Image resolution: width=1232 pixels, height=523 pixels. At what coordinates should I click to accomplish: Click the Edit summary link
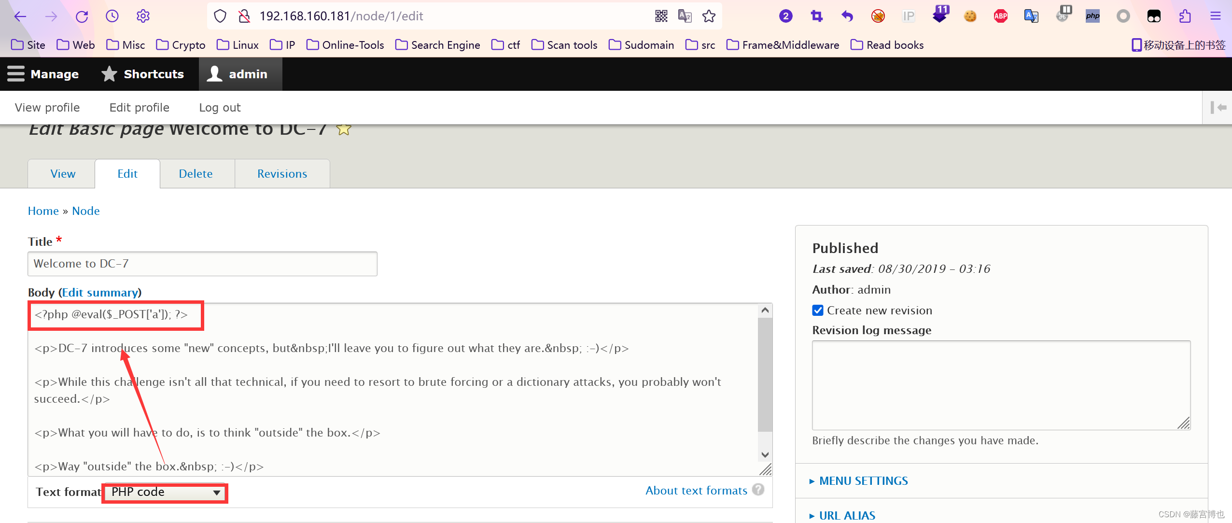[x=100, y=293]
